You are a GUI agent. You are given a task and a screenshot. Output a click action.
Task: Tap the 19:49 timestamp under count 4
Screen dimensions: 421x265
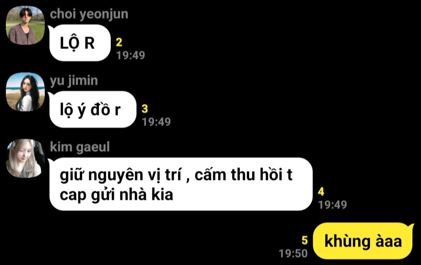tap(333, 205)
